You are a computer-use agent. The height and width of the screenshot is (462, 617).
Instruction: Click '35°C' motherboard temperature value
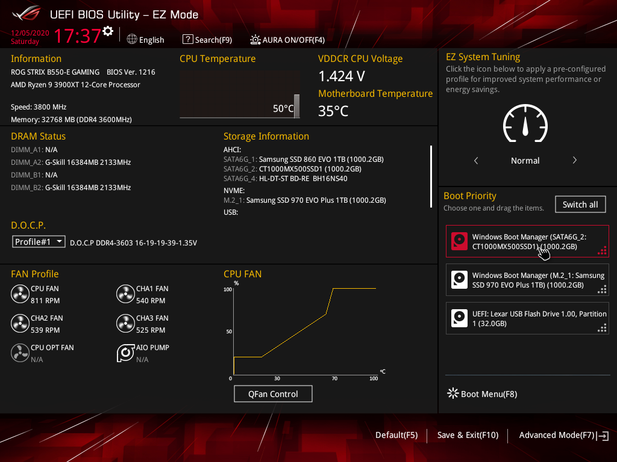[333, 111]
